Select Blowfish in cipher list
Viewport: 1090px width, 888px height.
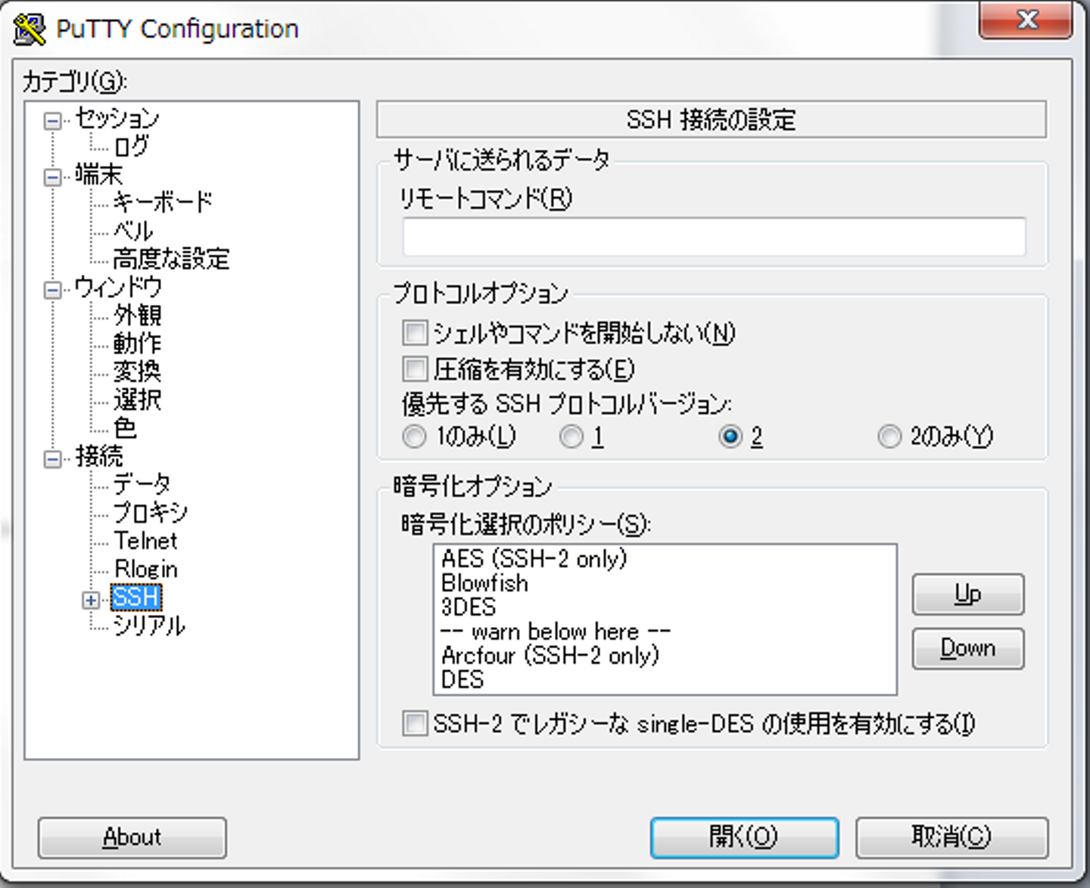coord(484,583)
